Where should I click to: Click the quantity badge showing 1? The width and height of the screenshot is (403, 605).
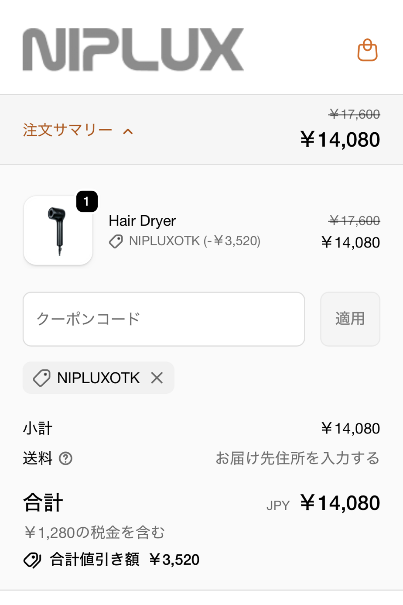[x=87, y=201]
